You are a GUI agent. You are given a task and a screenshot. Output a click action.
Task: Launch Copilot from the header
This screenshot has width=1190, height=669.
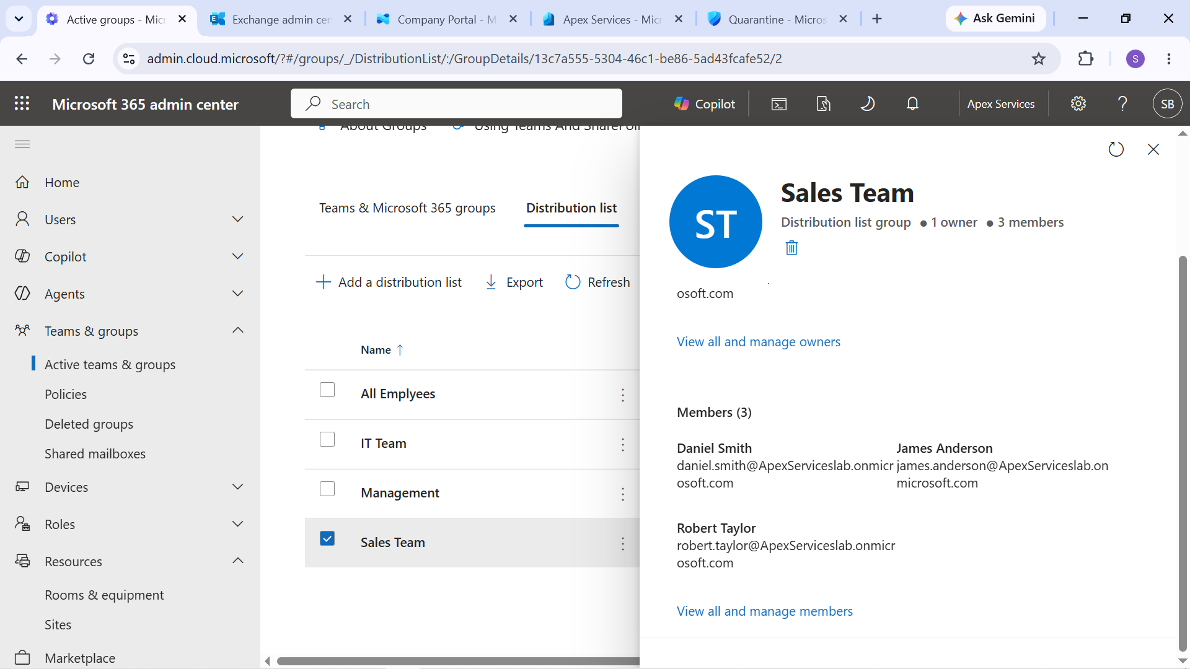click(x=705, y=104)
